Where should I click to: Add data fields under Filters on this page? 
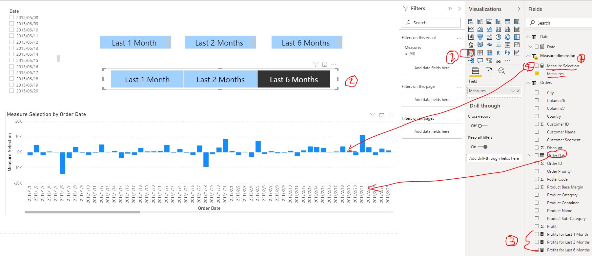coord(432,100)
